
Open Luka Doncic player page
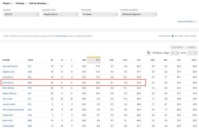pos(8,77)
